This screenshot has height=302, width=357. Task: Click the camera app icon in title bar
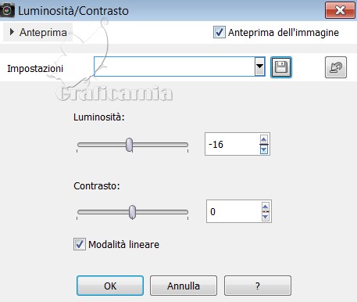(x=7, y=10)
